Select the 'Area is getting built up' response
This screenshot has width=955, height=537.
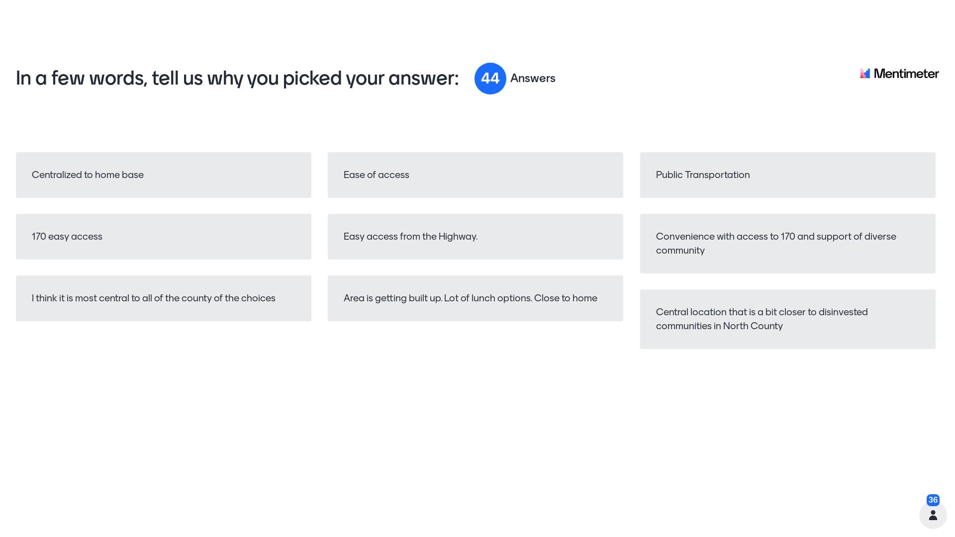(475, 298)
